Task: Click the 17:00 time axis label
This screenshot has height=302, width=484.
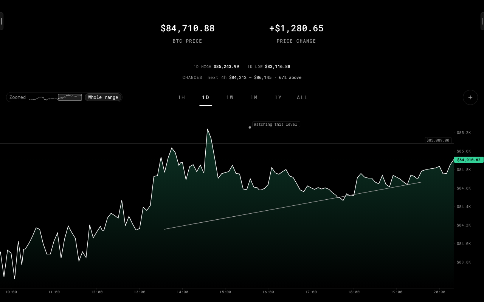Action: tap(311, 292)
